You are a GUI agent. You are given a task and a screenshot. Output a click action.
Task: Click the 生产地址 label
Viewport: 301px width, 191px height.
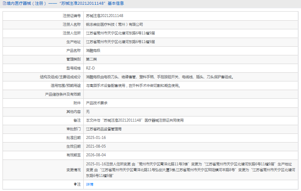pos(74,42)
